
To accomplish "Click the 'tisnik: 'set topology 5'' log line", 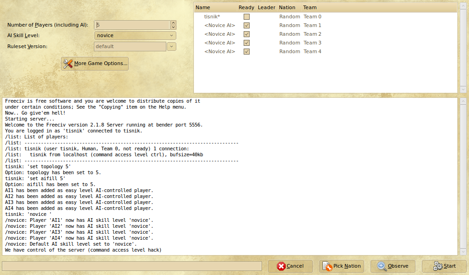I will (38, 167).
